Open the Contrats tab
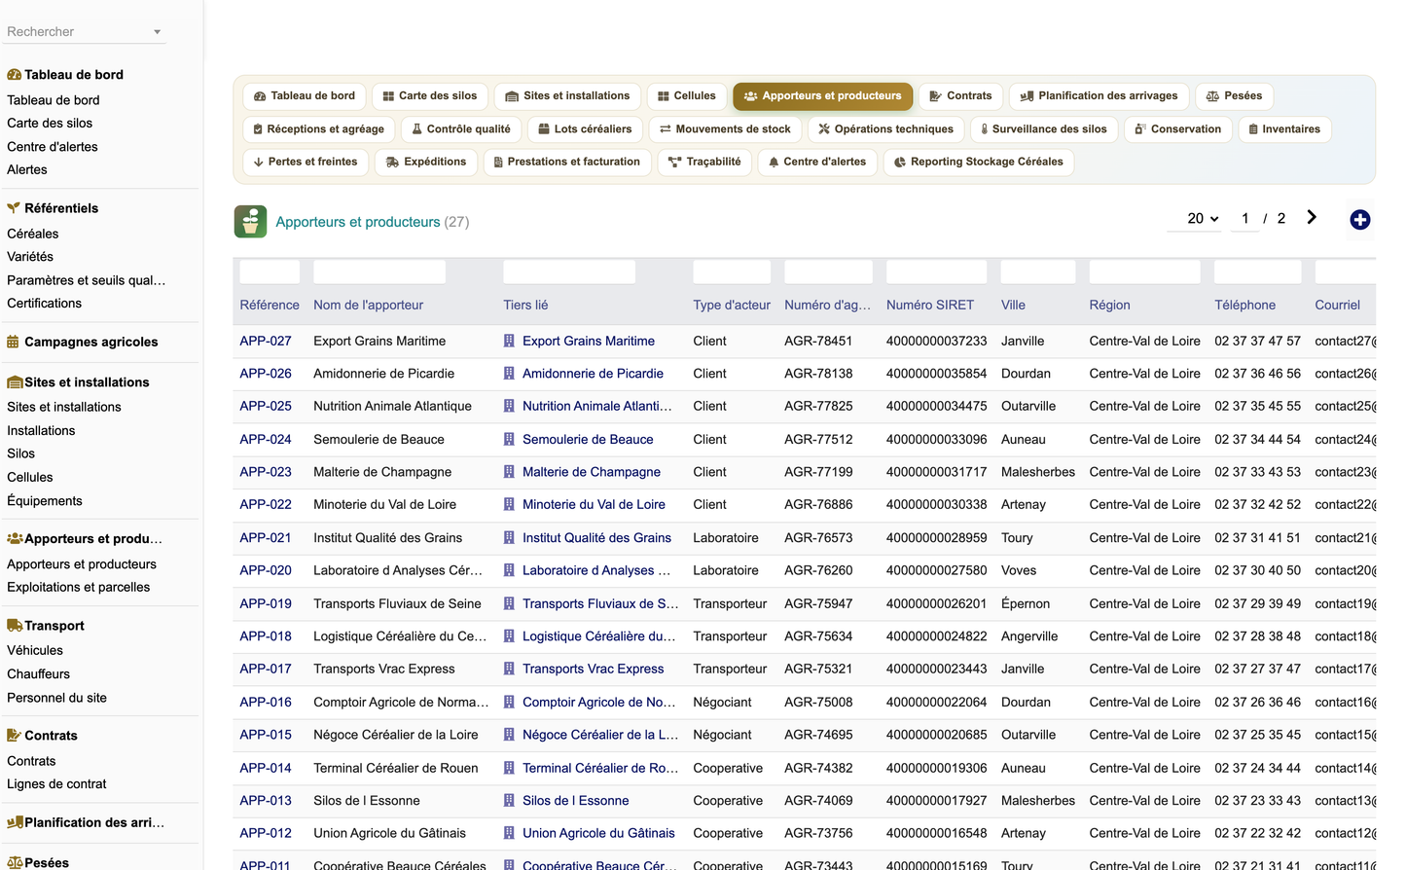 961,96
